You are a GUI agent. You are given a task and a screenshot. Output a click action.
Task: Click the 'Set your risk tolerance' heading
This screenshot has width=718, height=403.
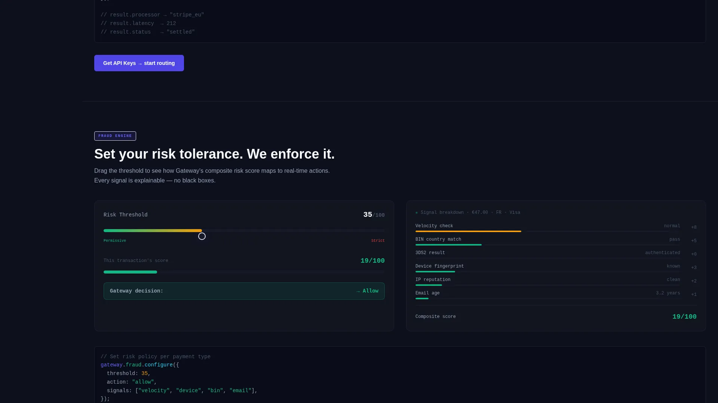(x=214, y=154)
